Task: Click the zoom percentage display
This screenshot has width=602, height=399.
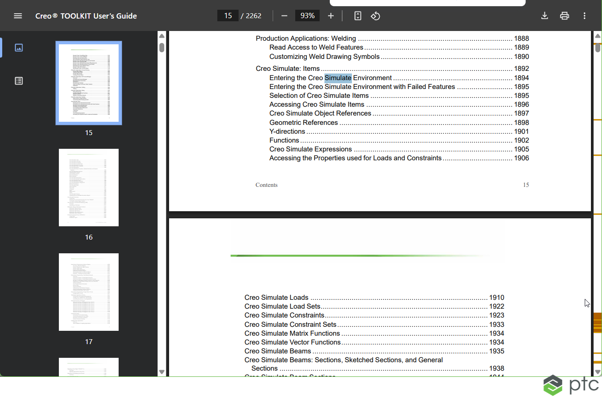Action: pyautogui.click(x=307, y=15)
